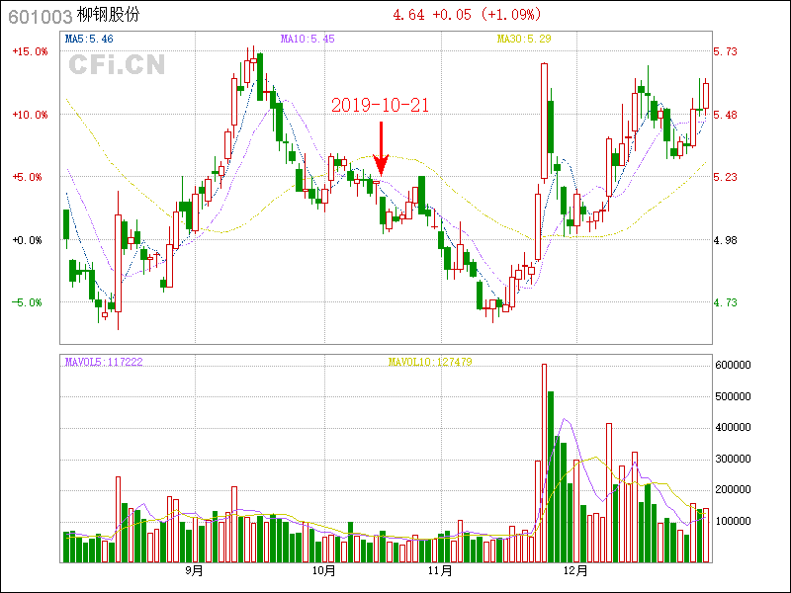This screenshot has width=791, height=593.
Task: Select the MA10:5.45 indicator label
Action: [x=308, y=39]
